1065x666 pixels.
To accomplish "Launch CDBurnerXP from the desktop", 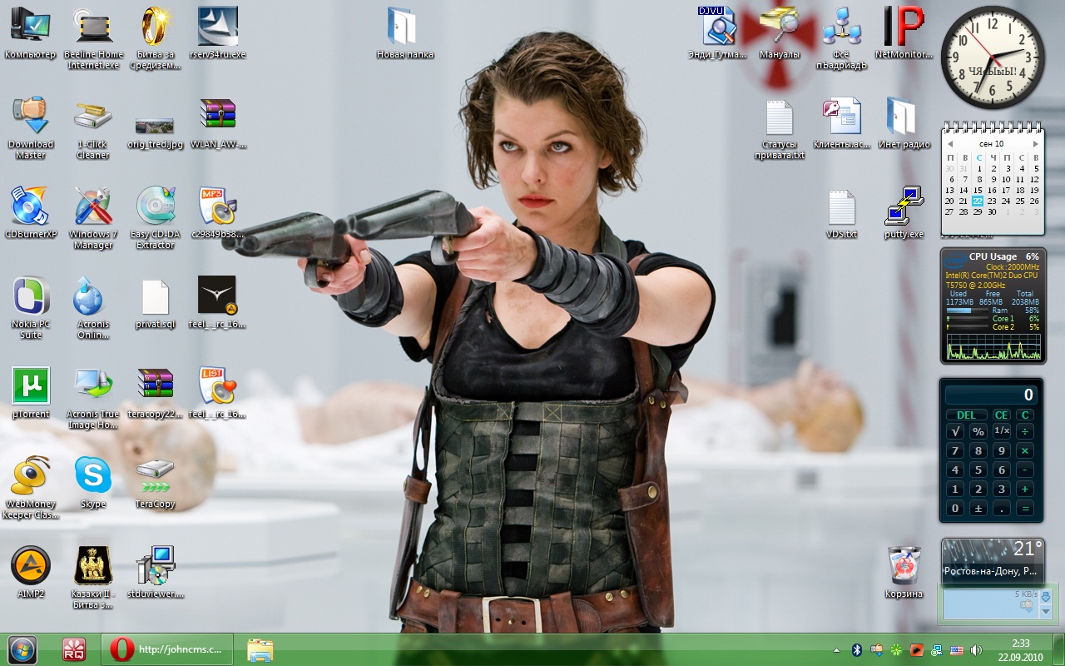I will click(31, 213).
